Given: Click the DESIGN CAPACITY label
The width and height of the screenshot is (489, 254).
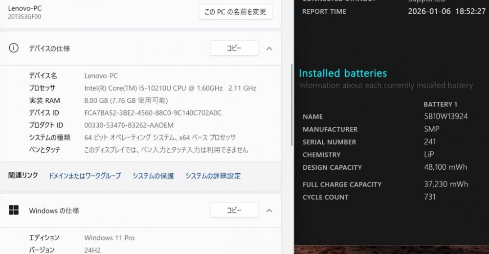Looking at the screenshot, I should (x=332, y=167).
